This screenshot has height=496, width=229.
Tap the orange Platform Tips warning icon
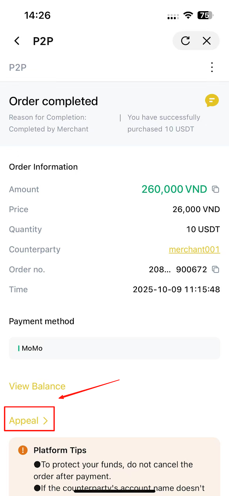point(23,450)
